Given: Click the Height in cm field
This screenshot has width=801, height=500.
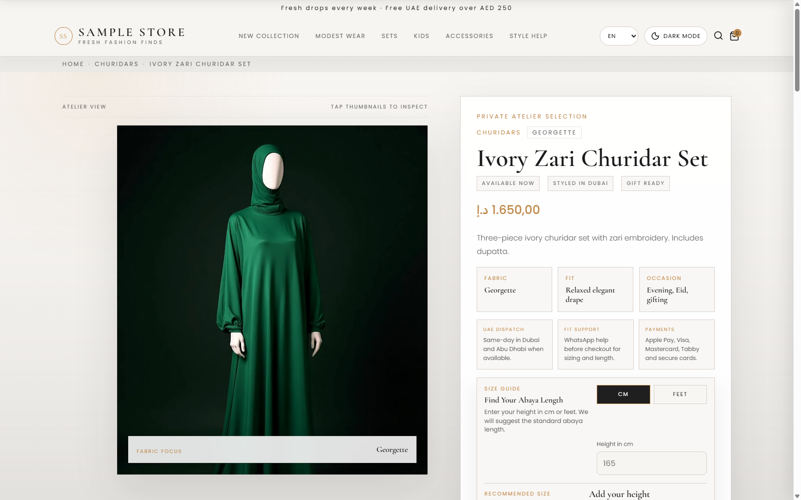Looking at the screenshot, I should [x=651, y=463].
